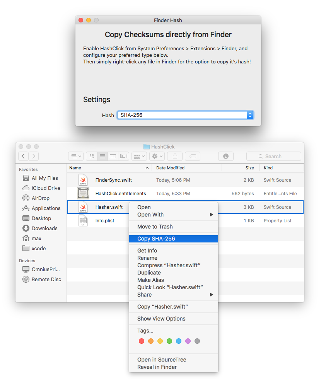Choose Move to Trash
The image size is (321, 389).
point(173,227)
